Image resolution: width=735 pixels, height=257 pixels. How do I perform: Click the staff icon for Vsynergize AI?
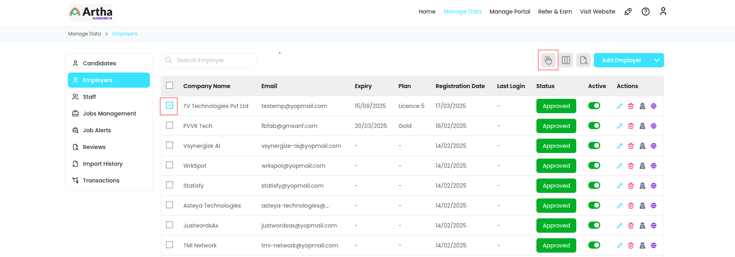642,146
